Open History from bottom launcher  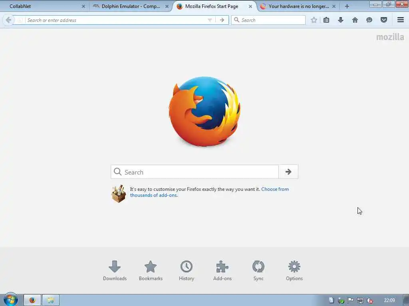tap(187, 271)
